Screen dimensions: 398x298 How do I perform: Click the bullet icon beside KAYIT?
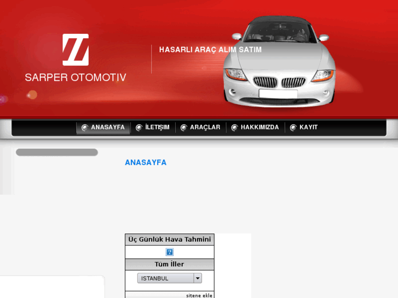point(293,127)
